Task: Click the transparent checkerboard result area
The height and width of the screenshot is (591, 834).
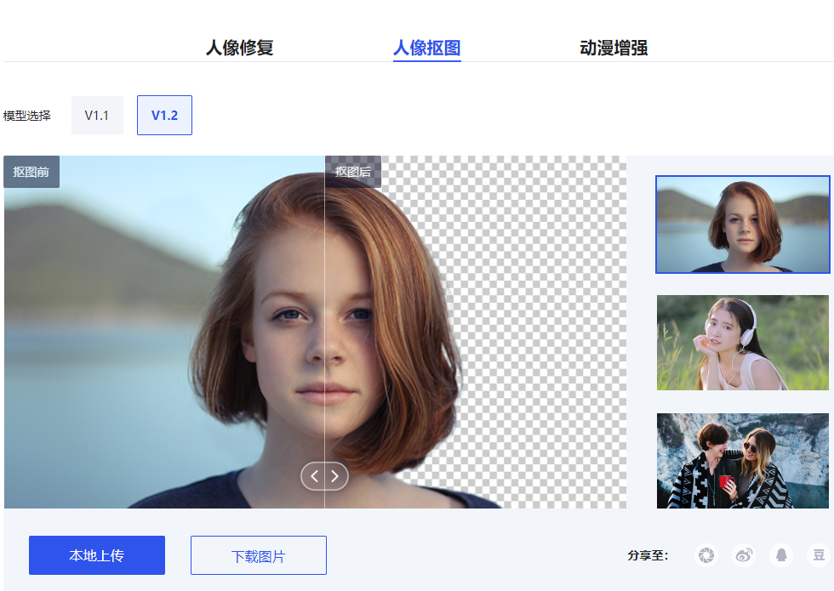Action: pyautogui.click(x=545, y=323)
